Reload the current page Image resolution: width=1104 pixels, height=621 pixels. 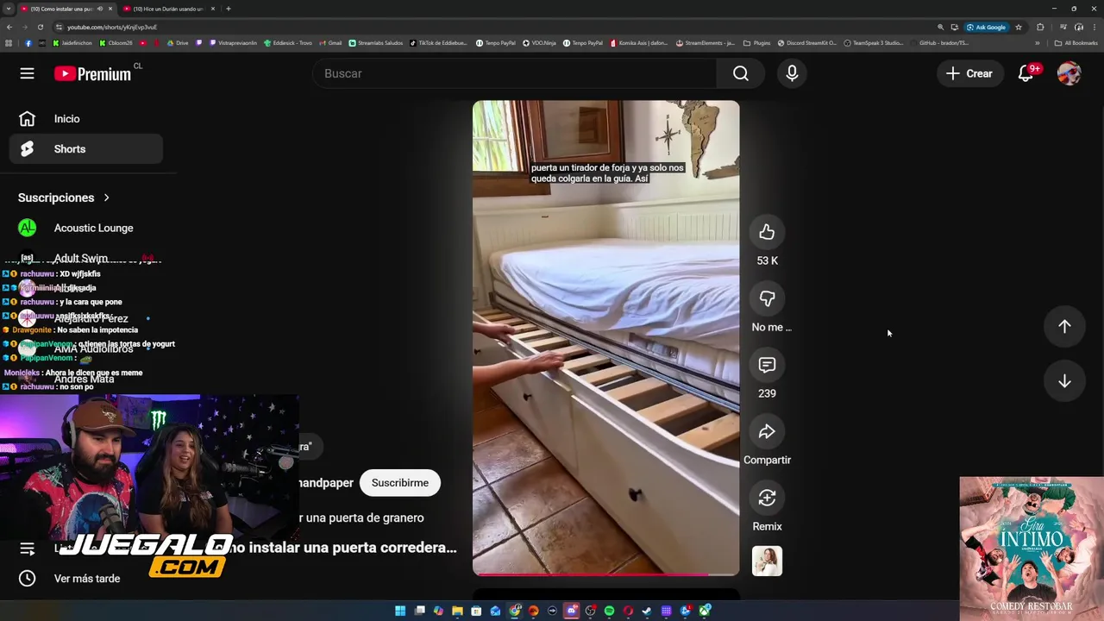[x=40, y=27]
